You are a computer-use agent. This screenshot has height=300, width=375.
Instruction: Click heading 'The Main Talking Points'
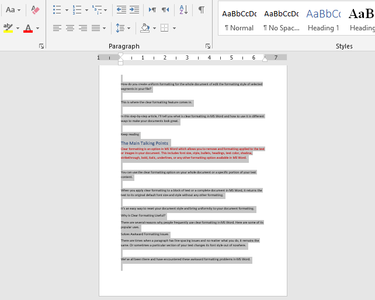point(144,143)
